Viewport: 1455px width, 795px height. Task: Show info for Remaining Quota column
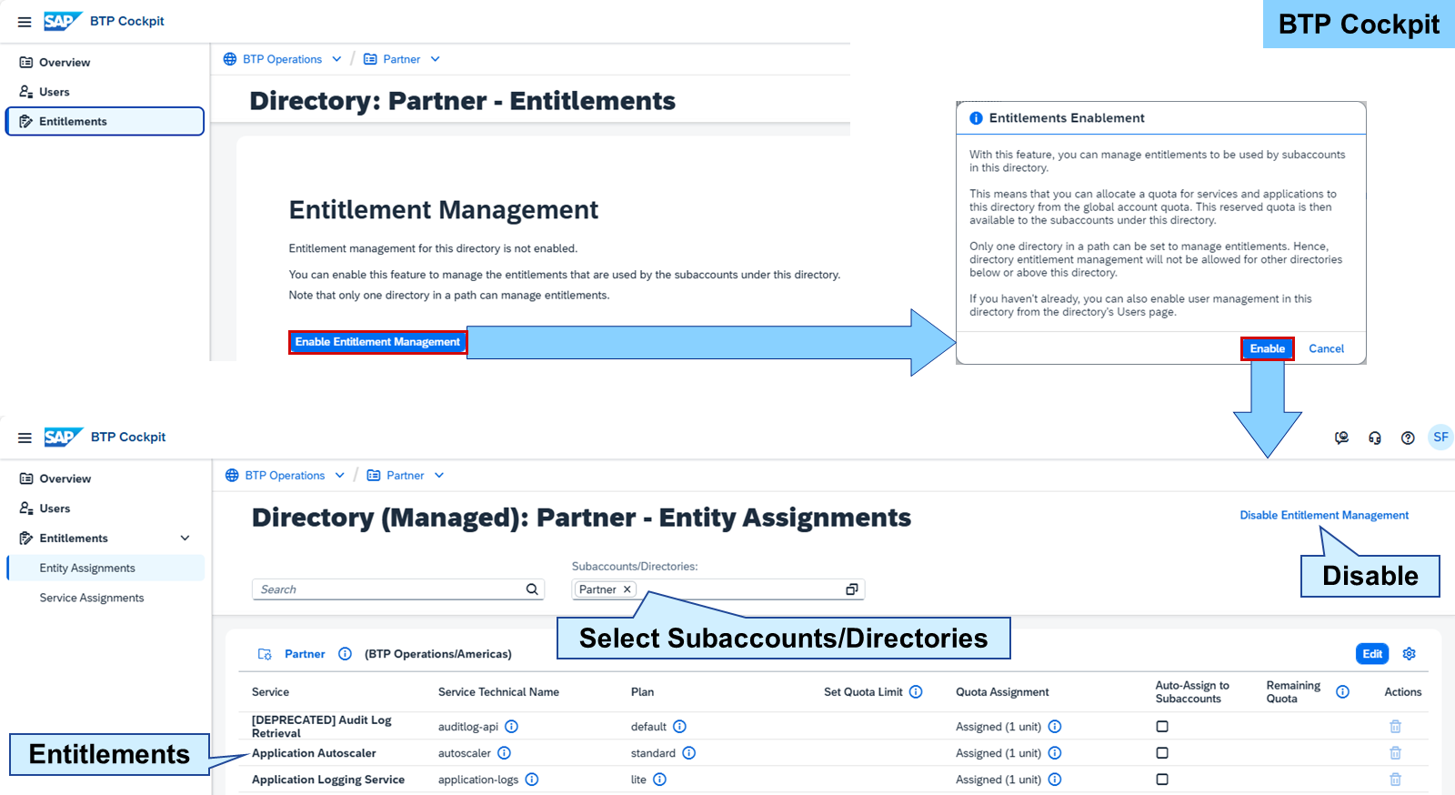point(1342,692)
